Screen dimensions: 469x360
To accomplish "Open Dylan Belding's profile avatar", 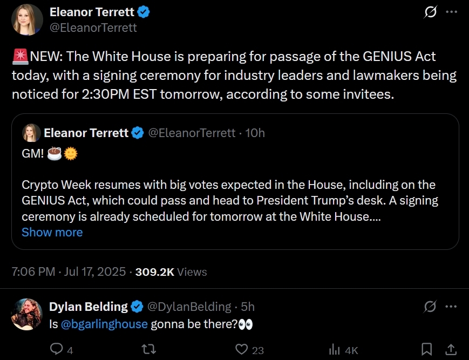I will tap(27, 314).
